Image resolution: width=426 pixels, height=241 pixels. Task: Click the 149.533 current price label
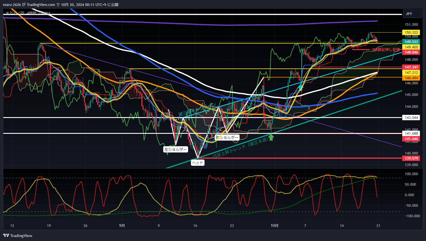click(x=411, y=42)
